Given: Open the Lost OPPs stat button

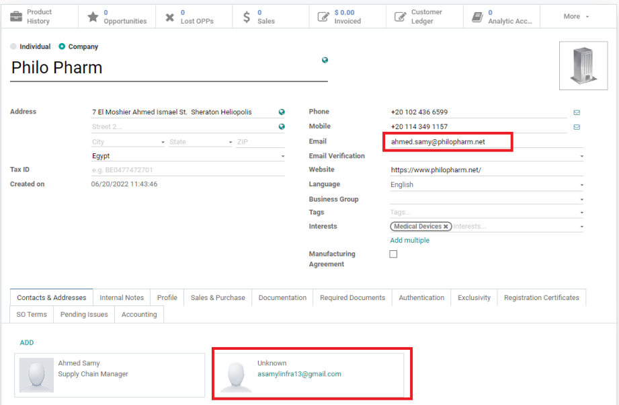Looking at the screenshot, I should 194,17.
